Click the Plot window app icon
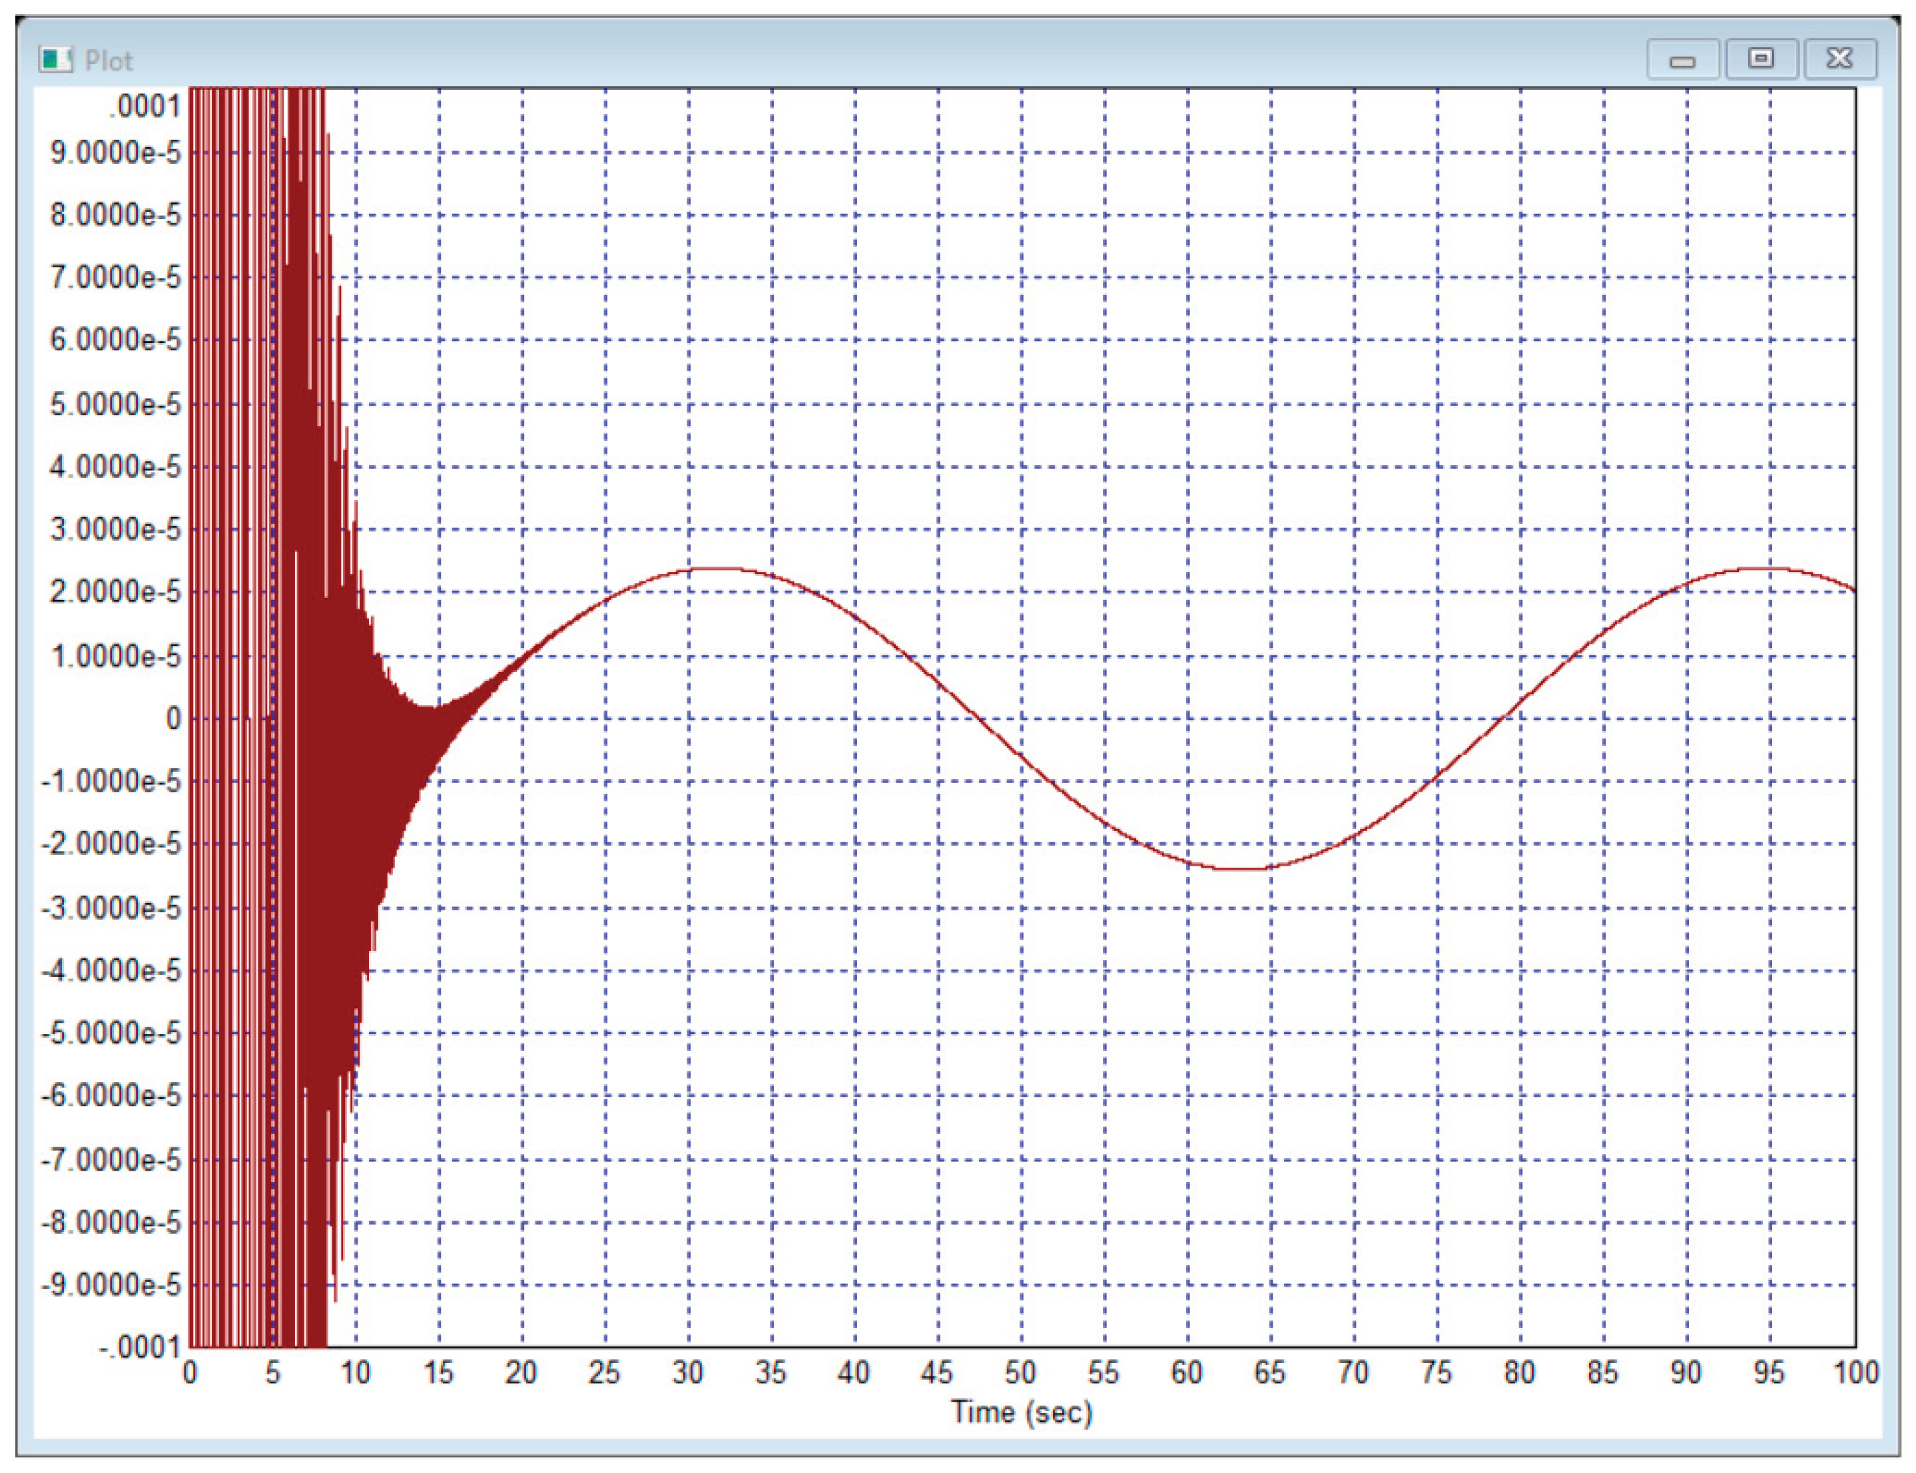The height and width of the screenshot is (1473, 1916). [x=55, y=61]
